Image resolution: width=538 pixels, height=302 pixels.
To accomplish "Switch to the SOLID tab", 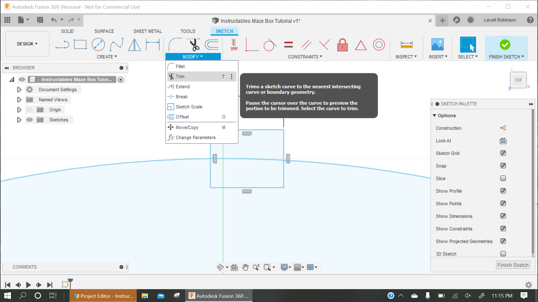I will 68,31.
